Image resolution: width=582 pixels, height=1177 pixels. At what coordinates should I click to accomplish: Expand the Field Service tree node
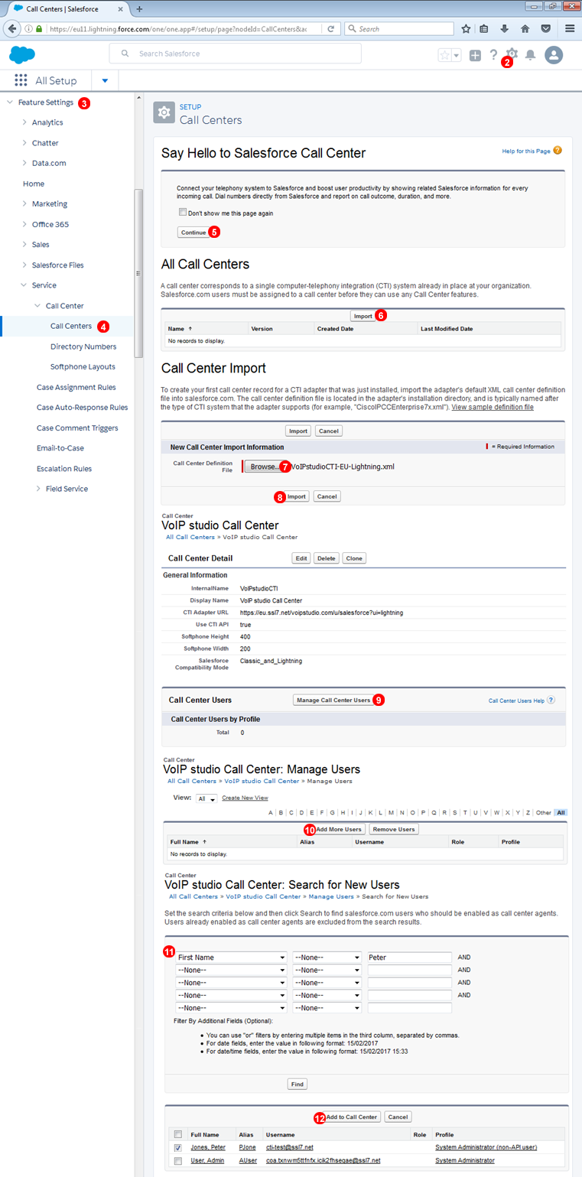[x=37, y=489]
